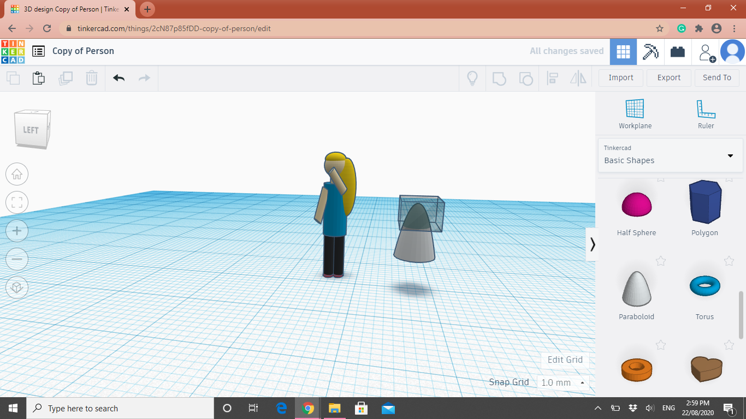Switch to 3D design grid view
The height and width of the screenshot is (419, 746).
pos(623,52)
